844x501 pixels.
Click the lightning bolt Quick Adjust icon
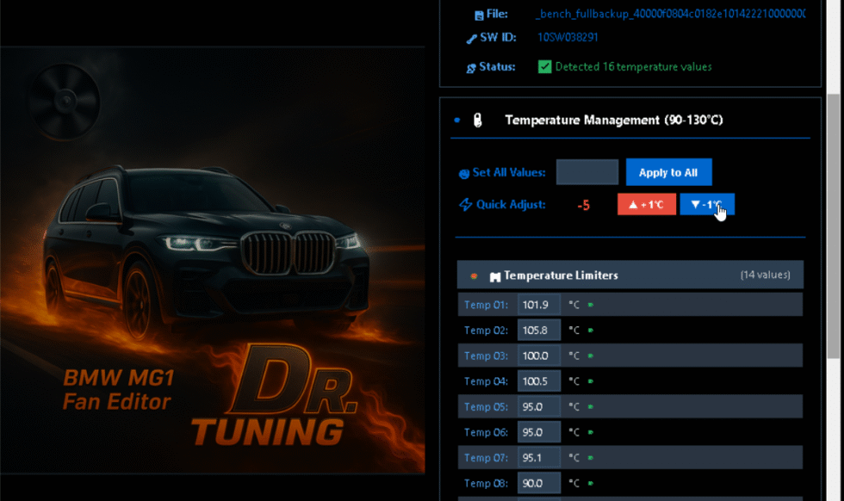point(465,205)
